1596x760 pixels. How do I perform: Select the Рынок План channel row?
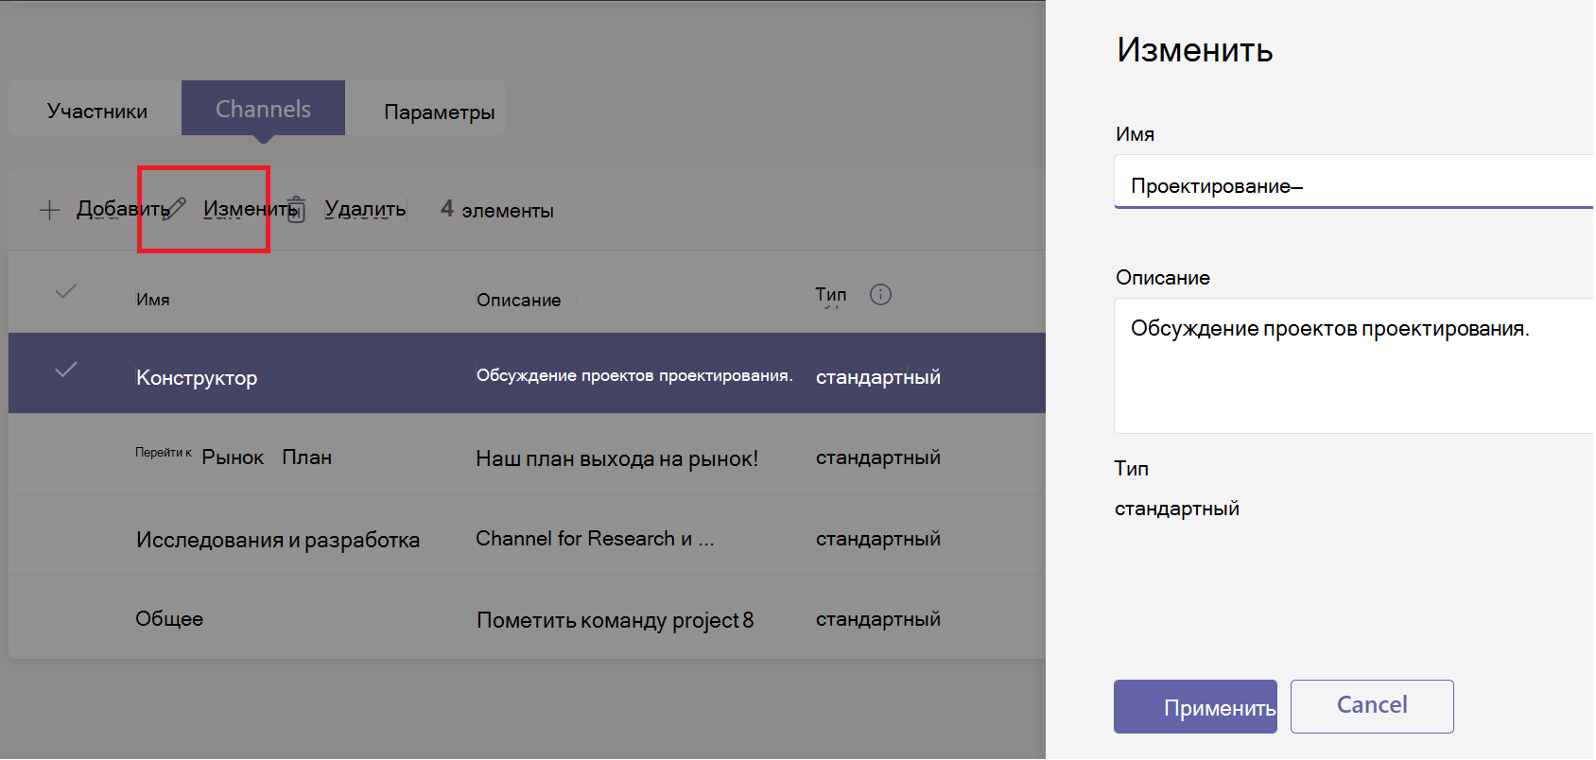(527, 455)
